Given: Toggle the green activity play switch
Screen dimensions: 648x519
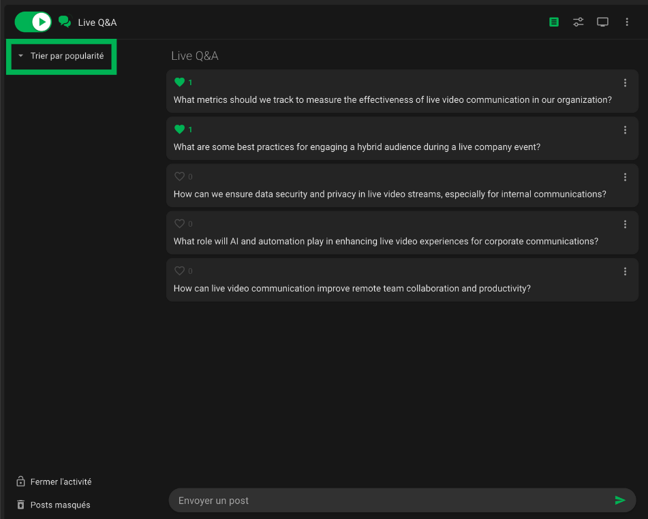Looking at the screenshot, I should click(x=33, y=22).
